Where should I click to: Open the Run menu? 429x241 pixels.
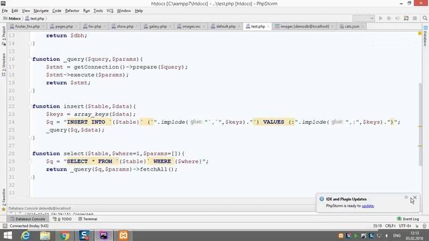[x=86, y=11]
